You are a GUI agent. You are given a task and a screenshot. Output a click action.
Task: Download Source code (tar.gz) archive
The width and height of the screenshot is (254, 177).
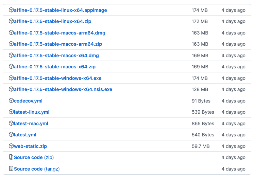(x=37, y=169)
